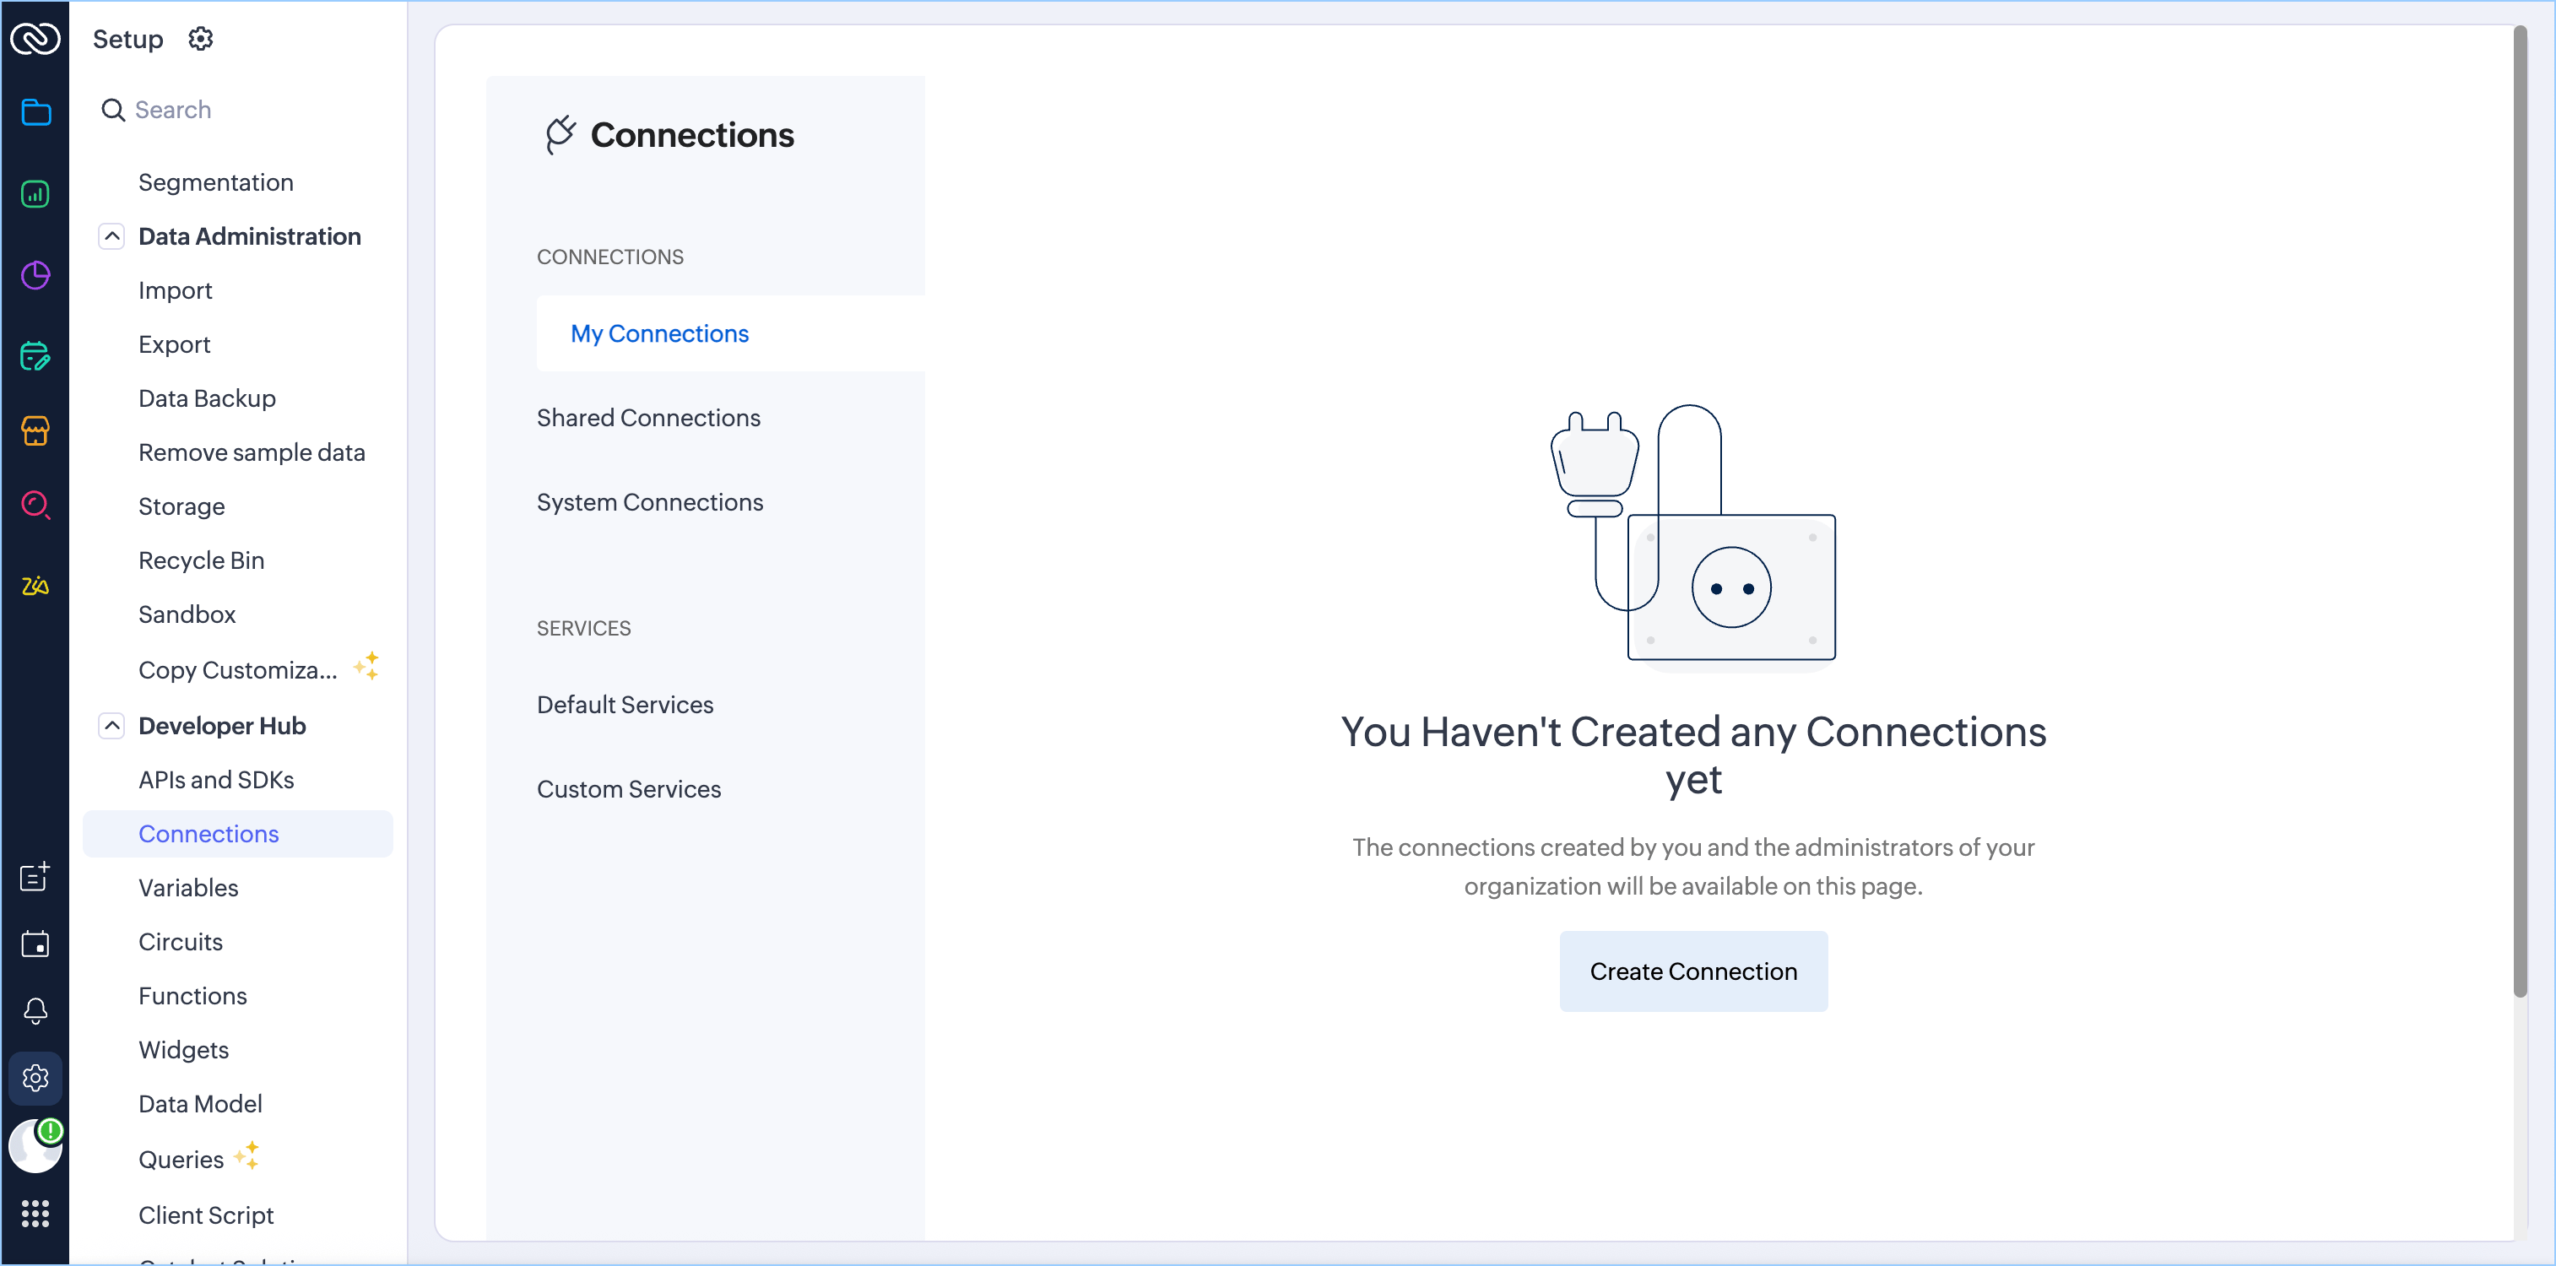Open the bar chart reports icon
Viewport: 2556px width, 1266px height.
click(x=35, y=193)
